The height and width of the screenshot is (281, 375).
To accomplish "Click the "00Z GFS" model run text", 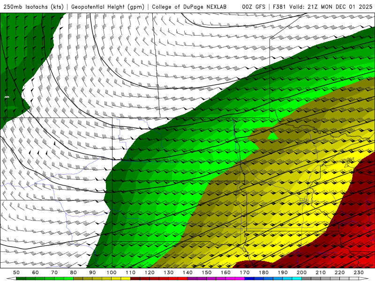I will (x=254, y=7).
